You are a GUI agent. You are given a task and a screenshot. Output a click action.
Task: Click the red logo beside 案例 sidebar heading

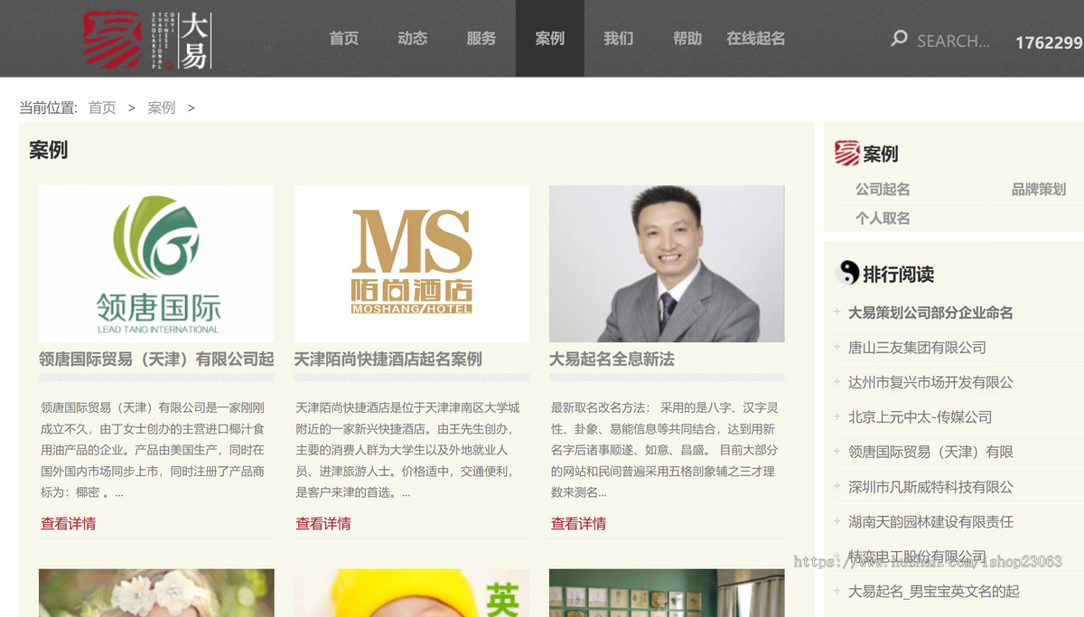[846, 154]
